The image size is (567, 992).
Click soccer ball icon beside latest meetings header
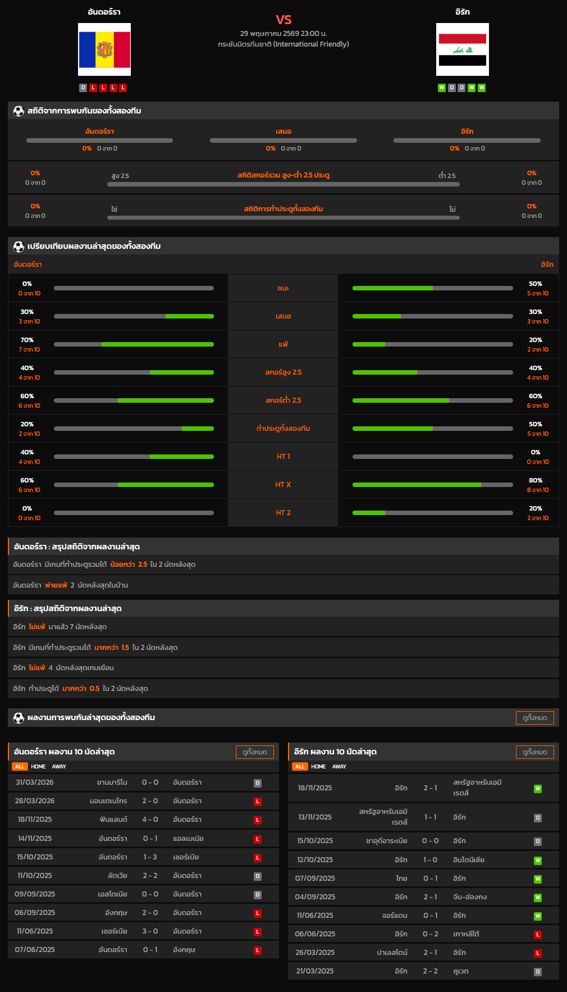click(19, 717)
